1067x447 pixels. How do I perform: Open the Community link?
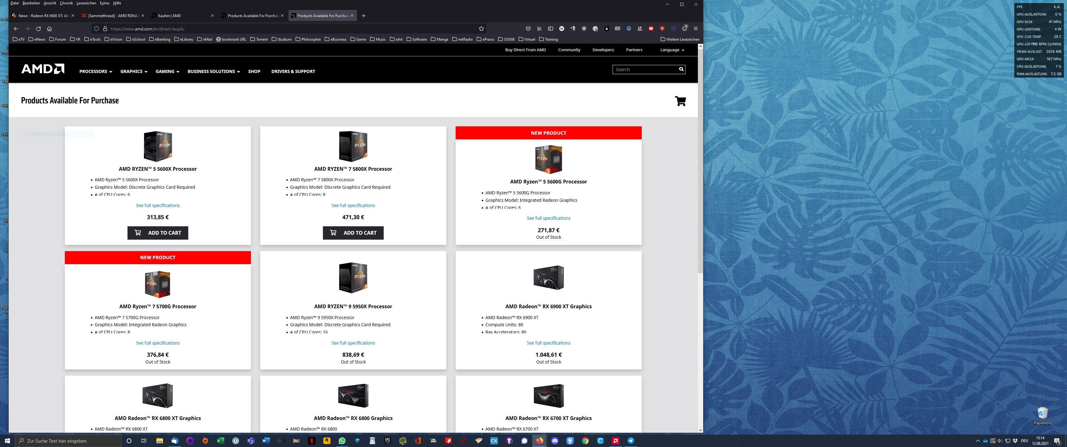pos(569,50)
